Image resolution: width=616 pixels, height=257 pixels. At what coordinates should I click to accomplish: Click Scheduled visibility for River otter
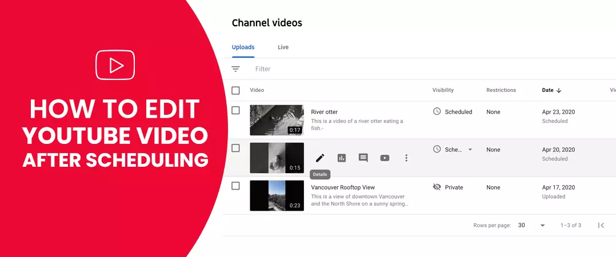458,112
